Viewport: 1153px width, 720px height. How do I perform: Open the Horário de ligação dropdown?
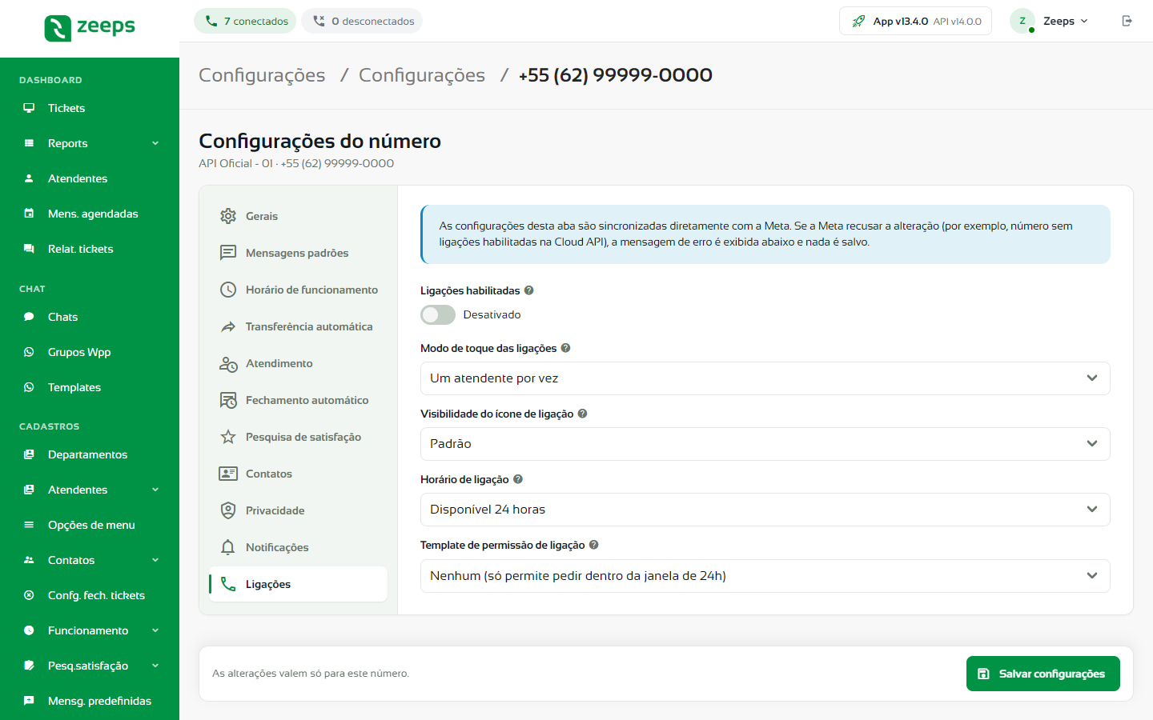(765, 510)
